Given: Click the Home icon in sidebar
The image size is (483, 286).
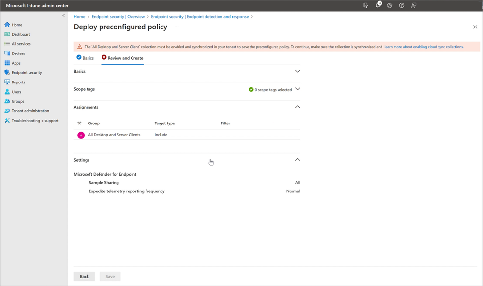Looking at the screenshot, I should 7,25.
